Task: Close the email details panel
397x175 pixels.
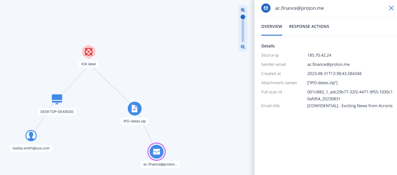Action: pos(391,8)
